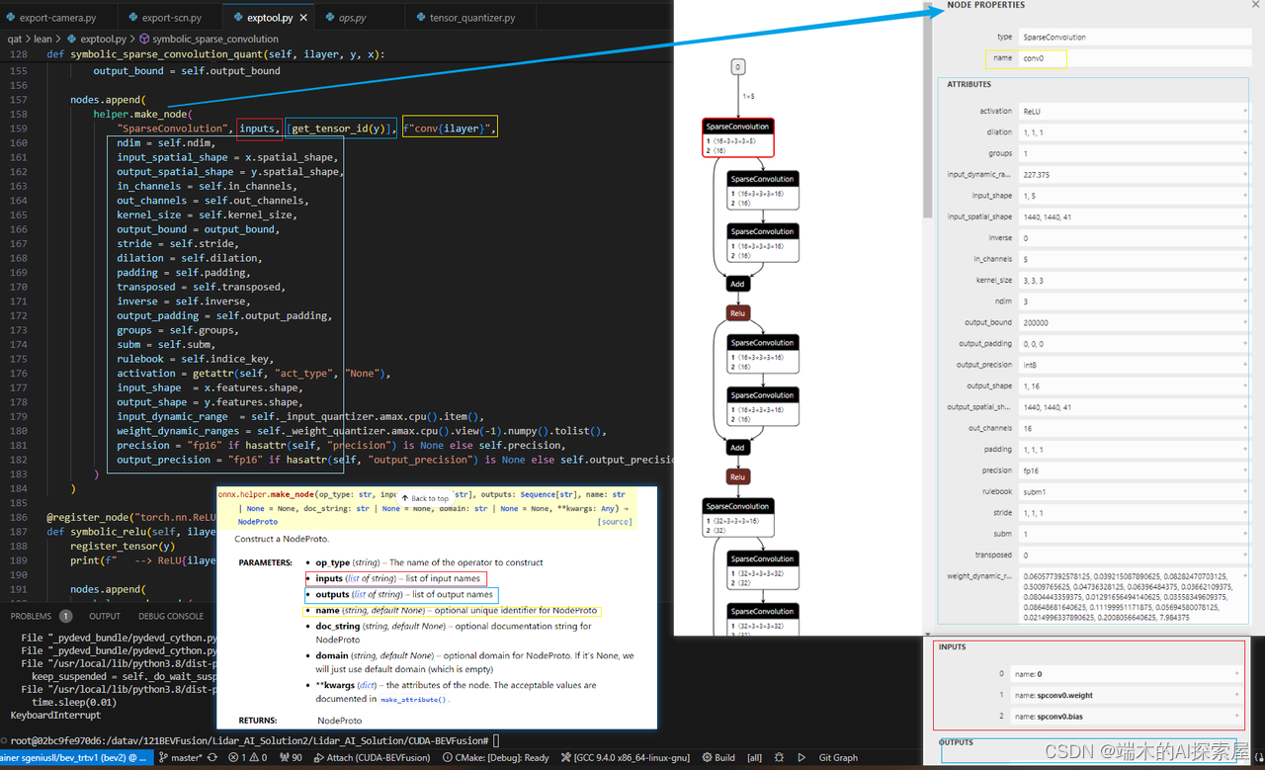Expand spconv0.weight input plus
The image size is (1265, 770).
1236,695
